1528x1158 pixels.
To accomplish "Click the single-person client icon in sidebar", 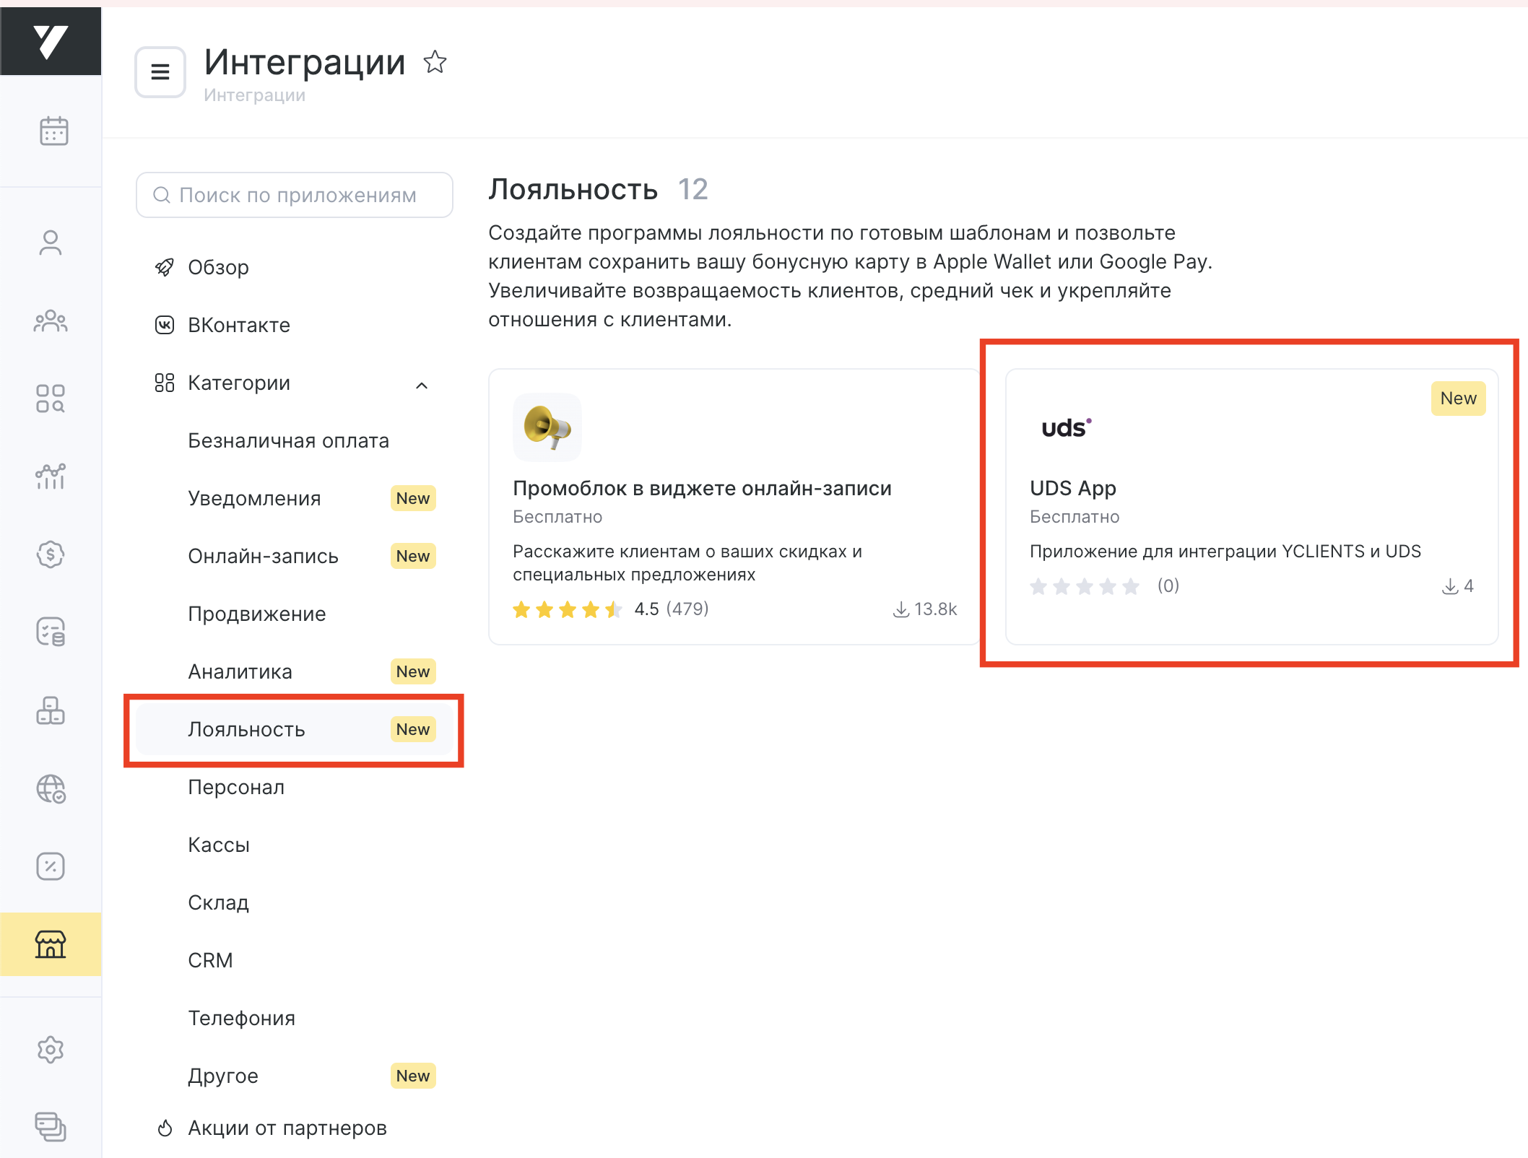I will (x=51, y=243).
